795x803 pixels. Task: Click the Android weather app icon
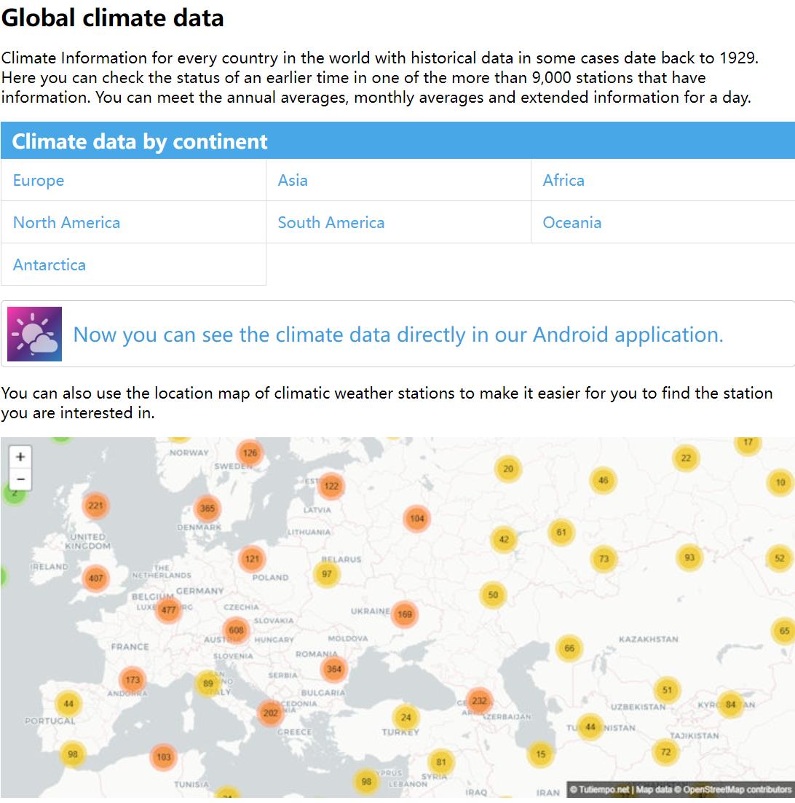pos(35,334)
